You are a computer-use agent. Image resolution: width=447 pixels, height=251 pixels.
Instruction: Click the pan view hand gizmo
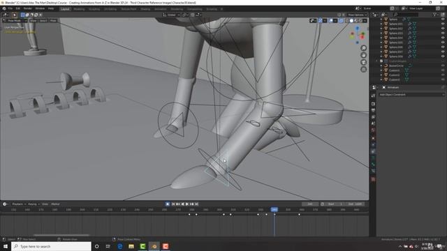363,55
